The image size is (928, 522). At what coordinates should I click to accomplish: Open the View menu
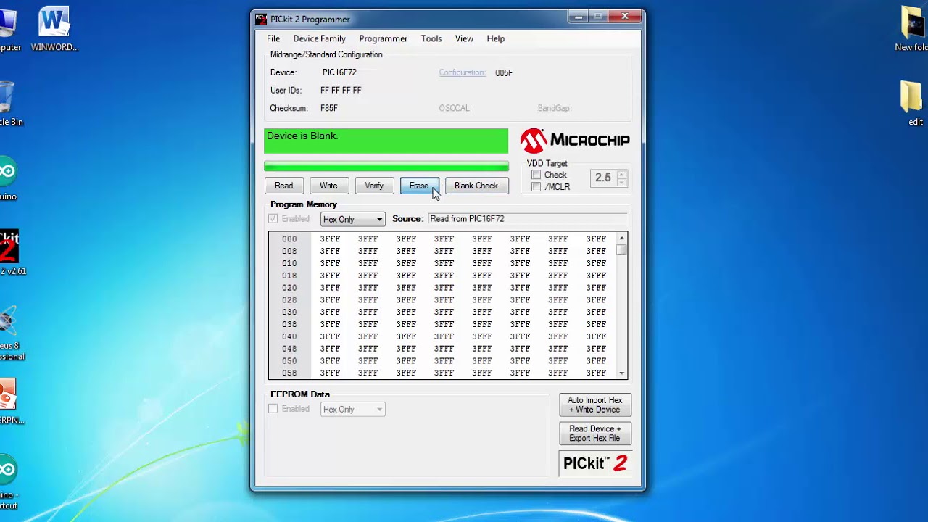click(464, 38)
